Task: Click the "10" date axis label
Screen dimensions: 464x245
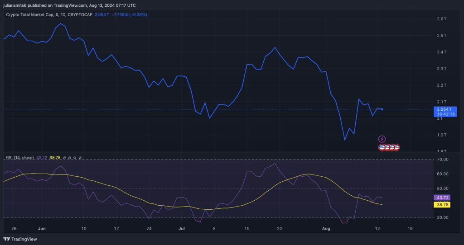Action: click(84, 228)
